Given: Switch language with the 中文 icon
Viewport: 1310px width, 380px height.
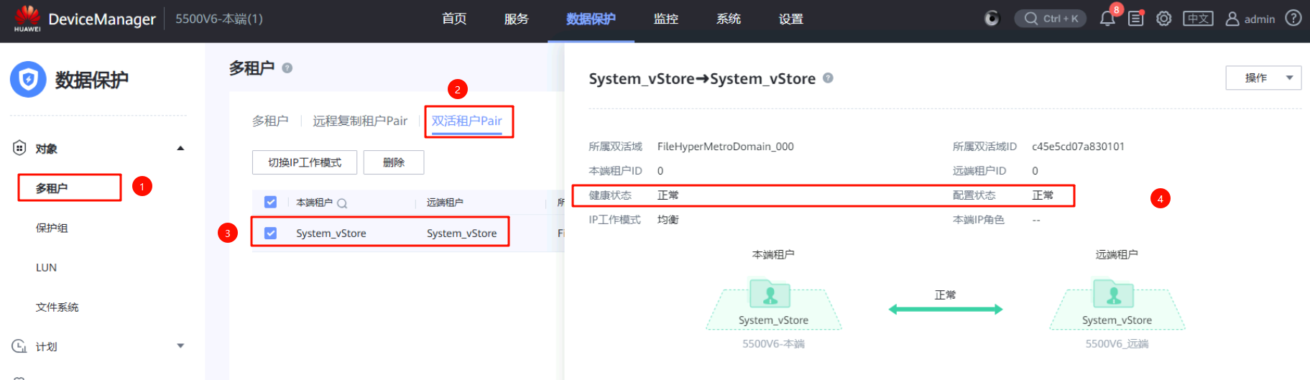Looking at the screenshot, I should [1198, 19].
